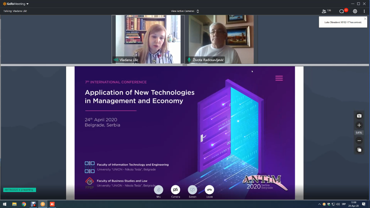Viewport: 370px width, 208px height.
Task: Open GoToMeeting settings gear
Action: (x=355, y=11)
